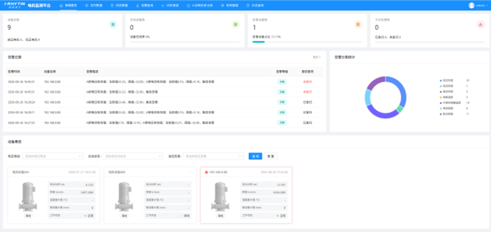
Task: Open the online status dropdown filter
Action: tap(133, 156)
